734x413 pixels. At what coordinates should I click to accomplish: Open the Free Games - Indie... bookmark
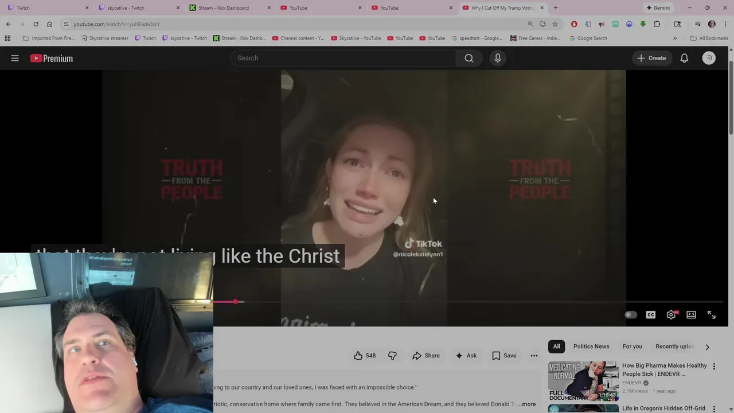[534, 38]
